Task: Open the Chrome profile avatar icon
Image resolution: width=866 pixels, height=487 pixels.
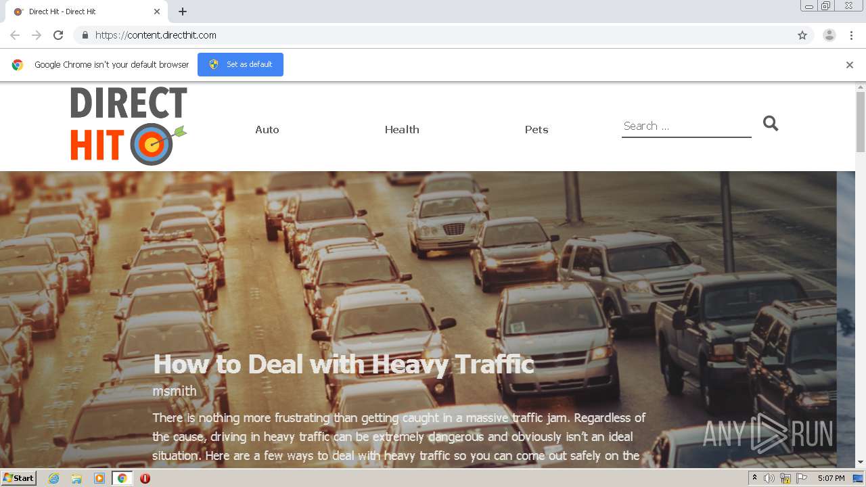Action: [829, 35]
